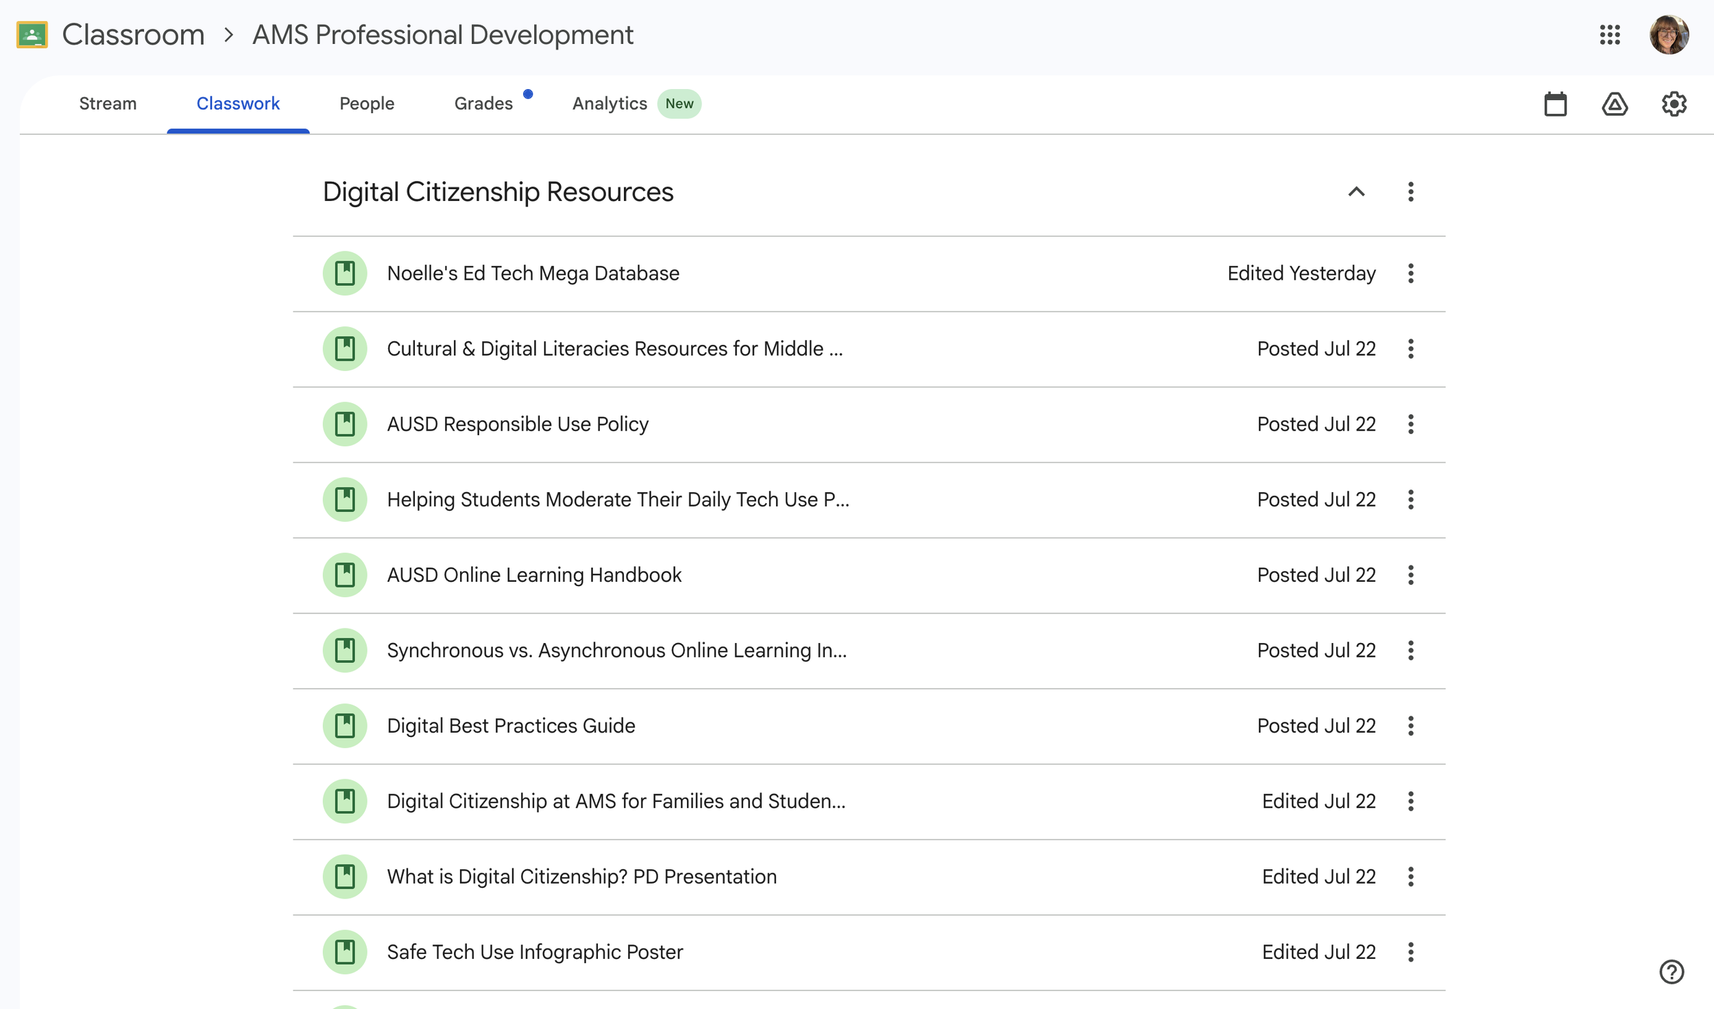
Task: Open the Grades tab
Action: [483, 104]
